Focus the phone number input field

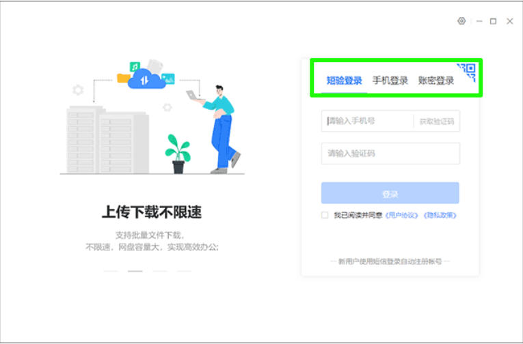tap(367, 121)
